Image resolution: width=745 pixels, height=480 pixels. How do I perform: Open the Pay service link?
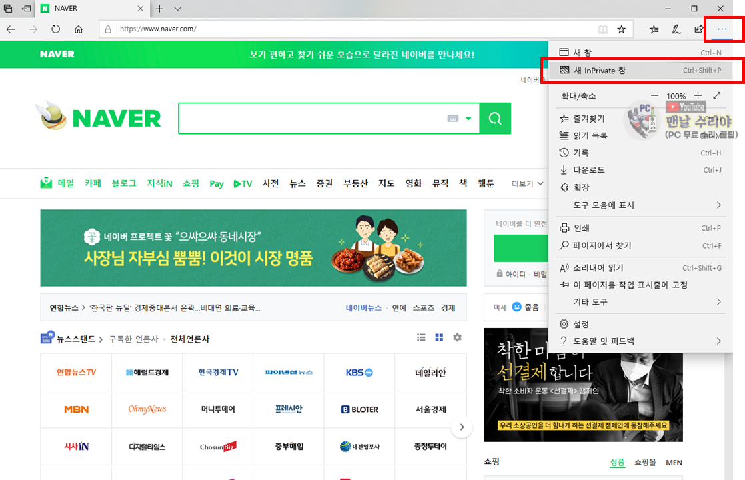(217, 183)
